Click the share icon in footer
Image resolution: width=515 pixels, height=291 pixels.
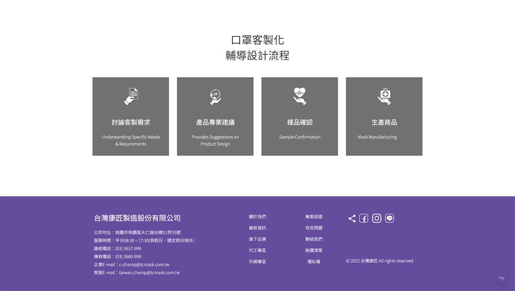click(352, 218)
